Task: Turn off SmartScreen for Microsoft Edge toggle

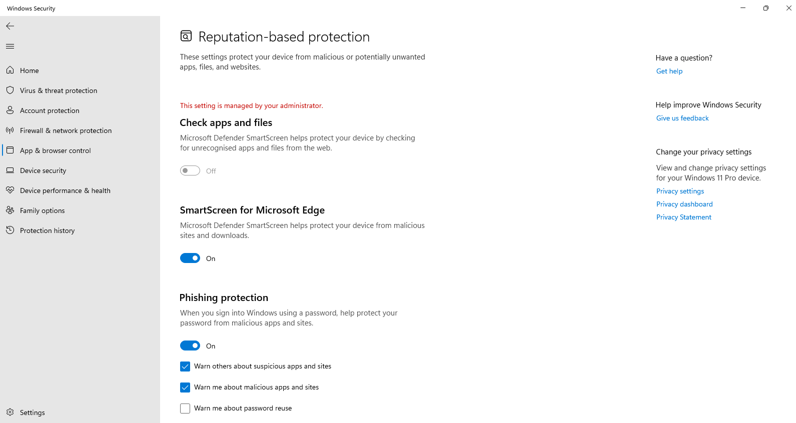Action: (190, 258)
